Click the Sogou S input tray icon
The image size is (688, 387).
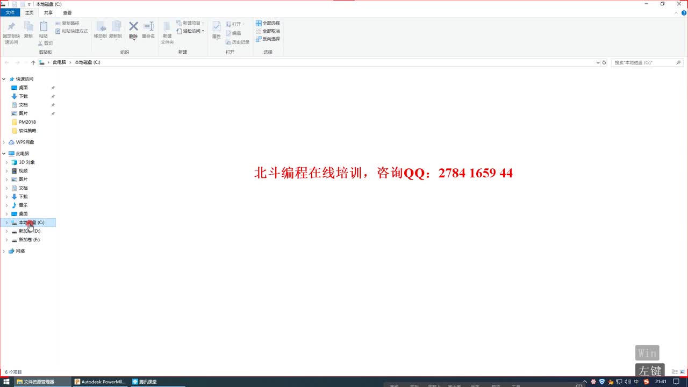point(646,382)
